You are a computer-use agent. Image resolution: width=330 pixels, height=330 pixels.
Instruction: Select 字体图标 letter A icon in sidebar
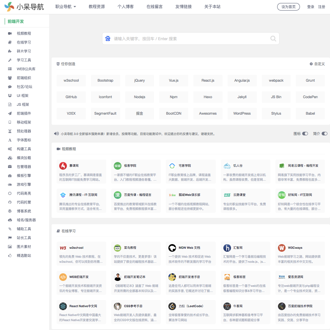tap(10, 140)
